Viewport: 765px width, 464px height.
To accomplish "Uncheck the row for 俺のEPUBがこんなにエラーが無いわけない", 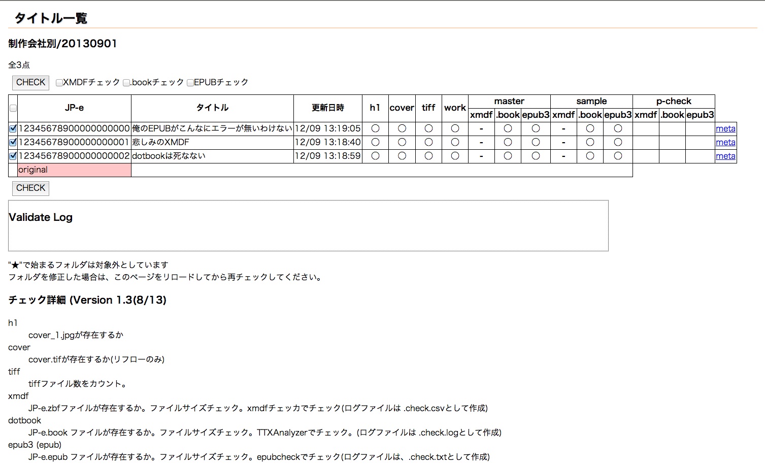I will click(x=13, y=129).
